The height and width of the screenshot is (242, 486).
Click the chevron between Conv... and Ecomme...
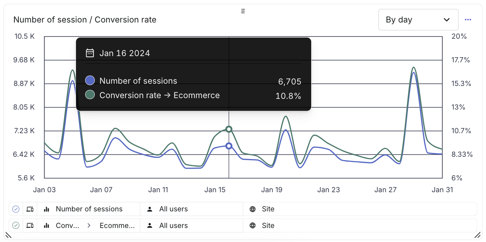coord(89,225)
